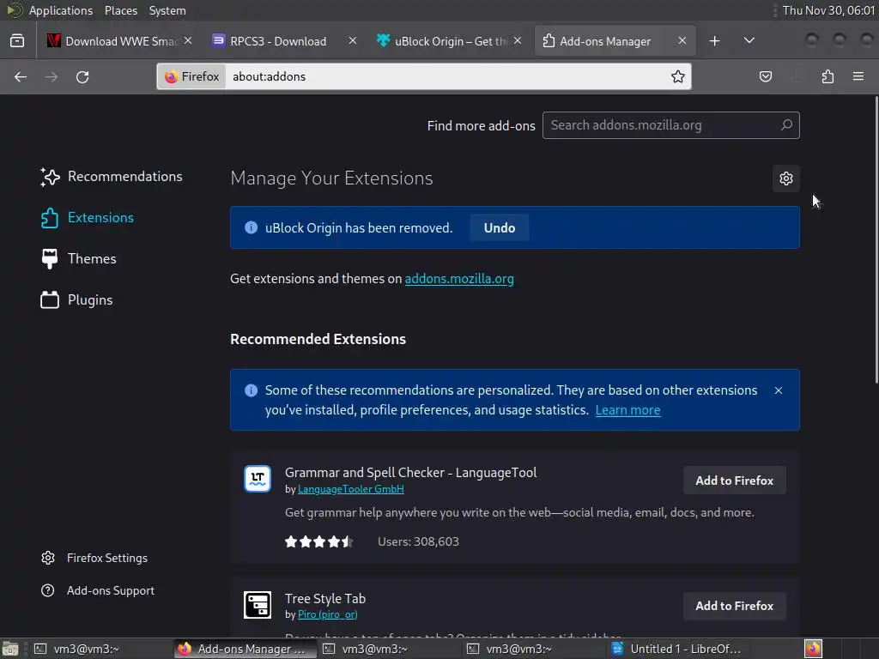
Task: Open Untitled 1 - LibreOffice taskbar entry
Action: coord(676,649)
